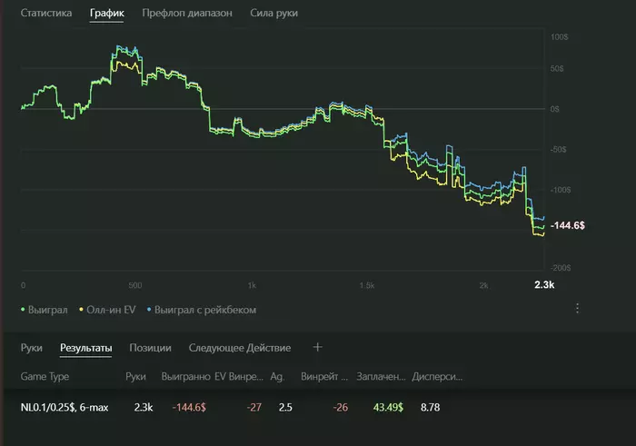The width and height of the screenshot is (636, 446).
Task: Click the plus icon to add tab
Action: tap(317, 347)
